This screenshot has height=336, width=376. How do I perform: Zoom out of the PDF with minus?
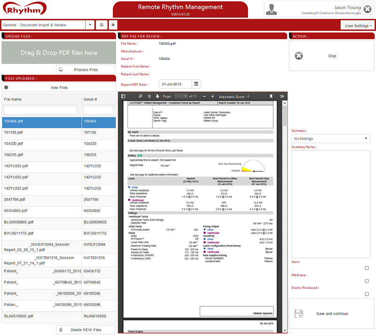[x=204, y=96]
